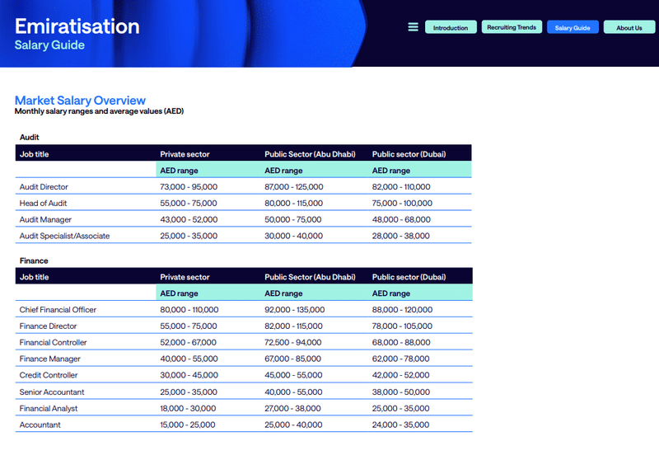The height and width of the screenshot is (455, 659).
Task: Click the Audit Specialist/Associate row label
Action: tap(64, 237)
